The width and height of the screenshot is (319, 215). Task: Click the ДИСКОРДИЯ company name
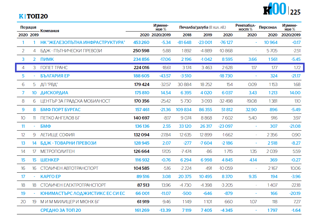click(54, 93)
